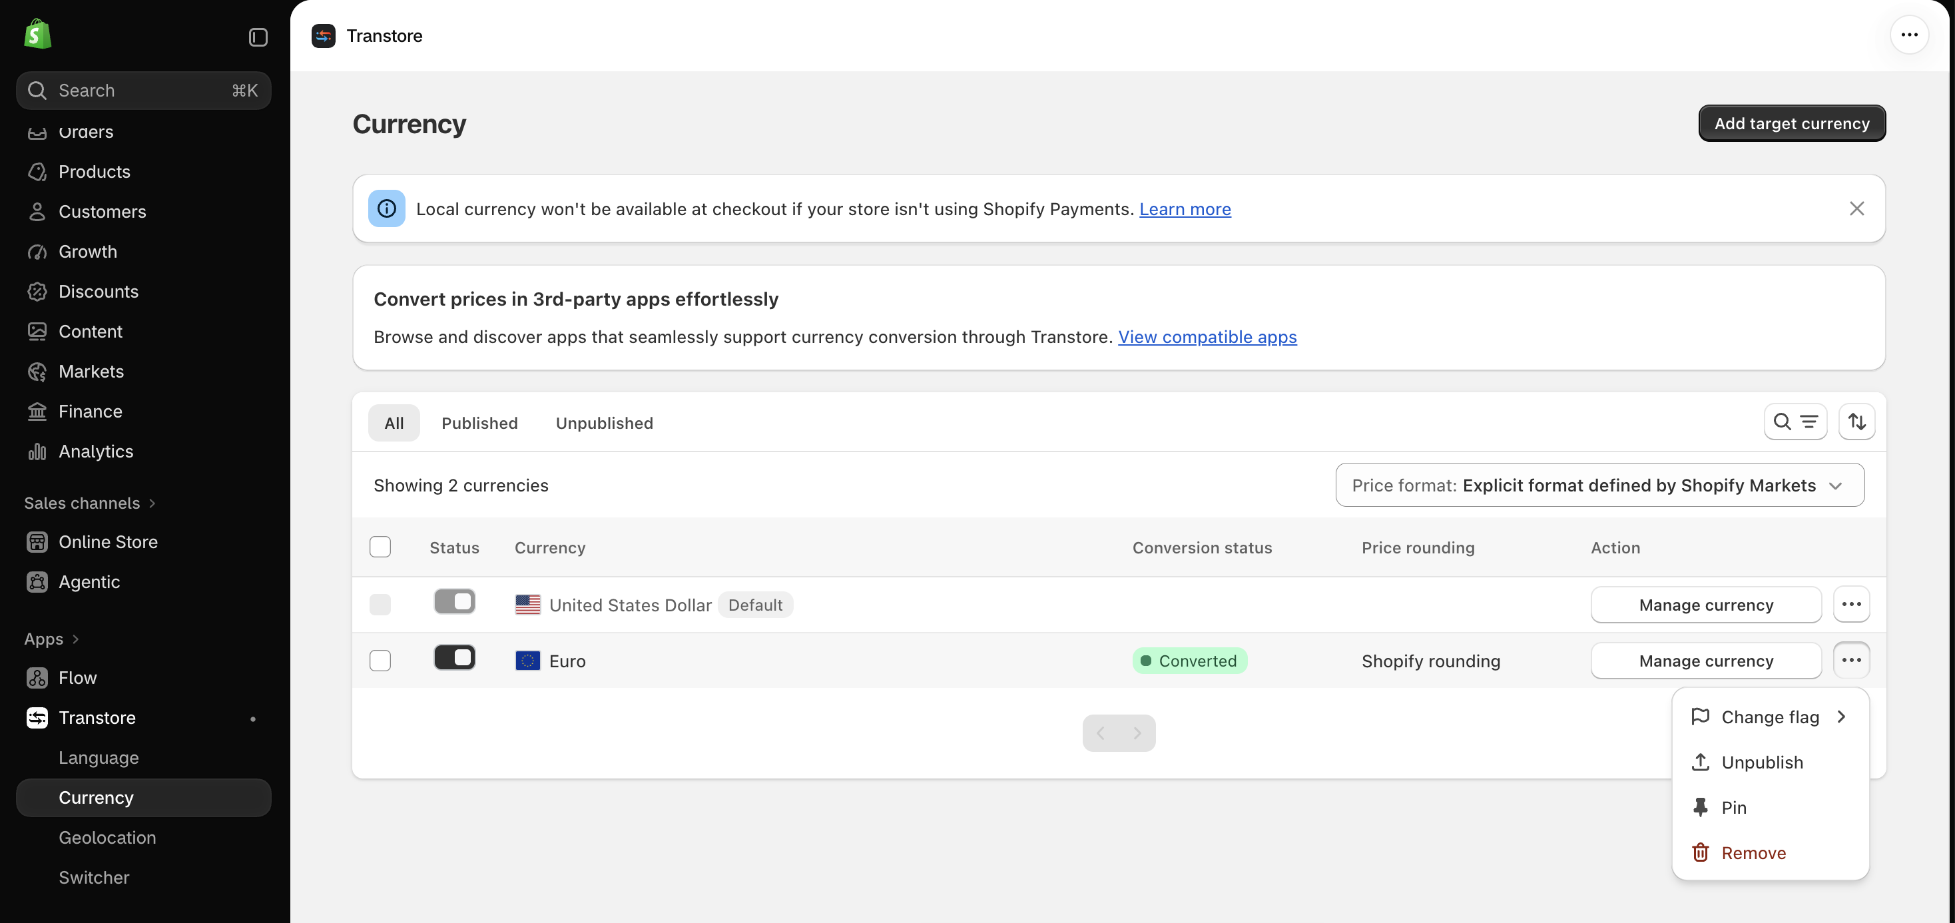
Task: Open the top-right more options menu
Action: [x=1908, y=35]
